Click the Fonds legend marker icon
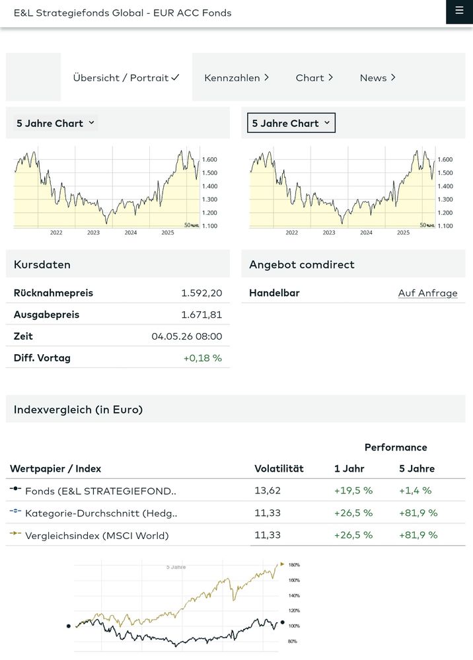The width and height of the screenshot is (473, 660). [15, 489]
